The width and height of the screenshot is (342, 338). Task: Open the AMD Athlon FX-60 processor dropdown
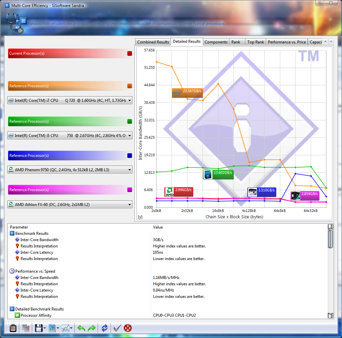point(70,204)
